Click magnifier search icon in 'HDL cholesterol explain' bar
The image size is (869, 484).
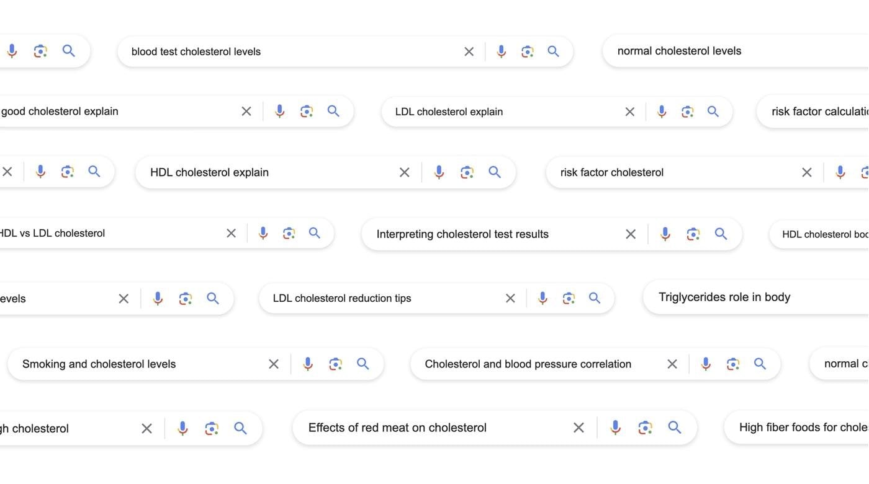pyautogui.click(x=495, y=172)
